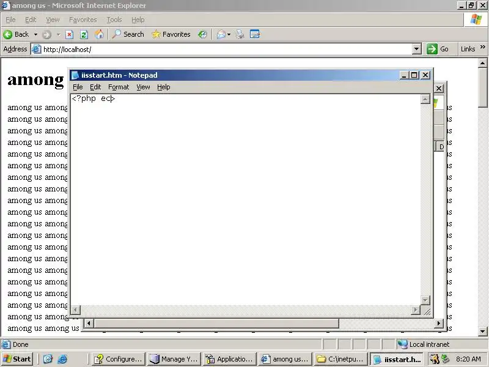This screenshot has height=367, width=489.
Task: Open Notepad's Edit menu
Action: click(95, 87)
